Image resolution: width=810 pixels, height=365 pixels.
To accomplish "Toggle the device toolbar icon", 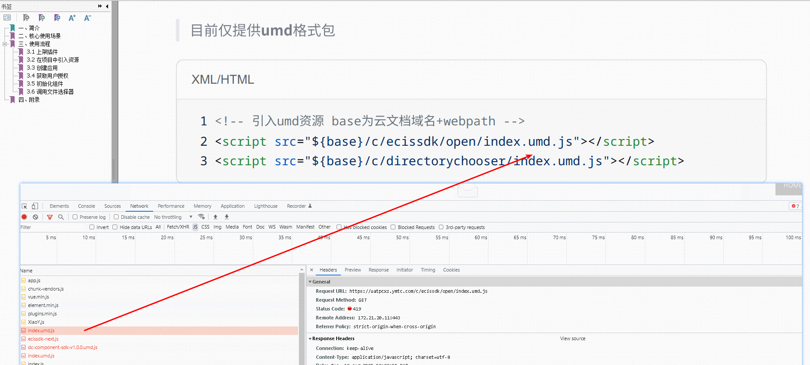I will pos(35,206).
